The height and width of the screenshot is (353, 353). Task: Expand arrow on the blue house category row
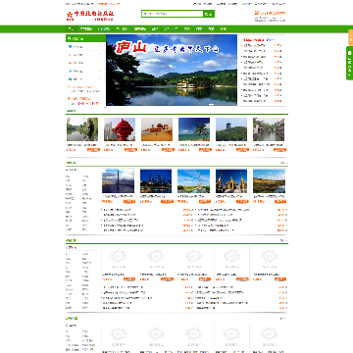pos(101,79)
